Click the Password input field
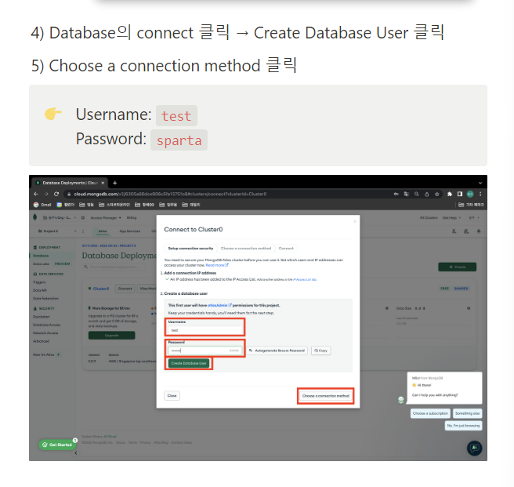 (x=205, y=351)
